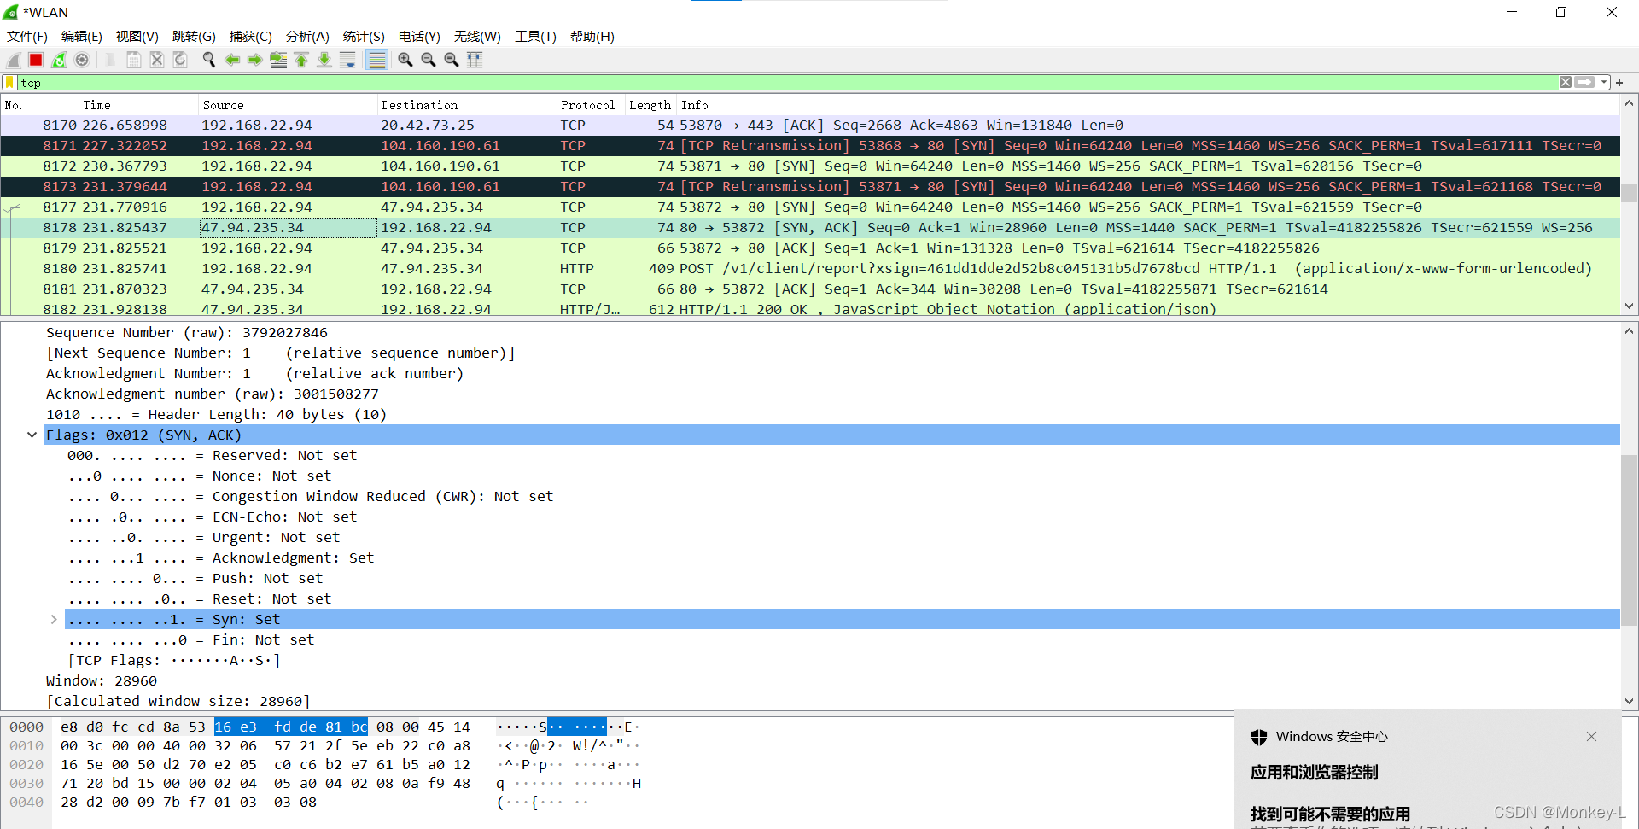Open the 视图(V) menu

click(137, 37)
